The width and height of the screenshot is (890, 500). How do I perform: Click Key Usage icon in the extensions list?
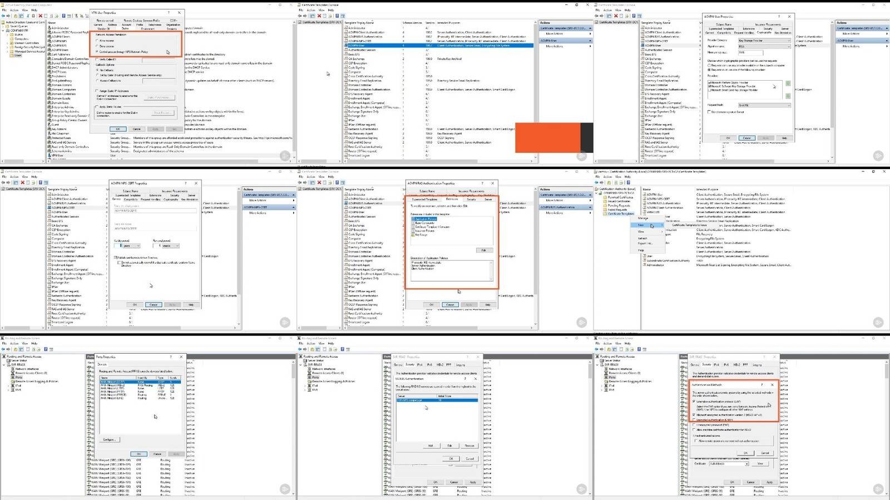point(413,235)
